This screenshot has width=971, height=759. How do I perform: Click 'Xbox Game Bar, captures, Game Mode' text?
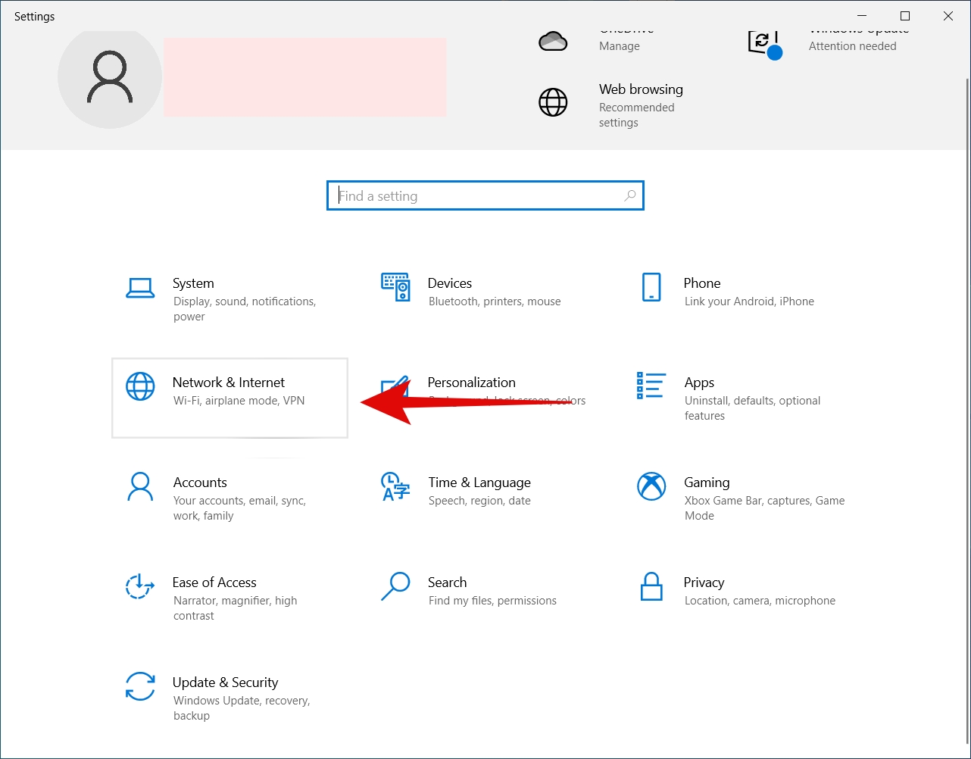(x=765, y=508)
